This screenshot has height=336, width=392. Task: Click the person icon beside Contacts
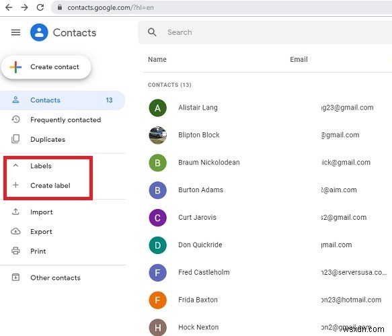[15, 100]
